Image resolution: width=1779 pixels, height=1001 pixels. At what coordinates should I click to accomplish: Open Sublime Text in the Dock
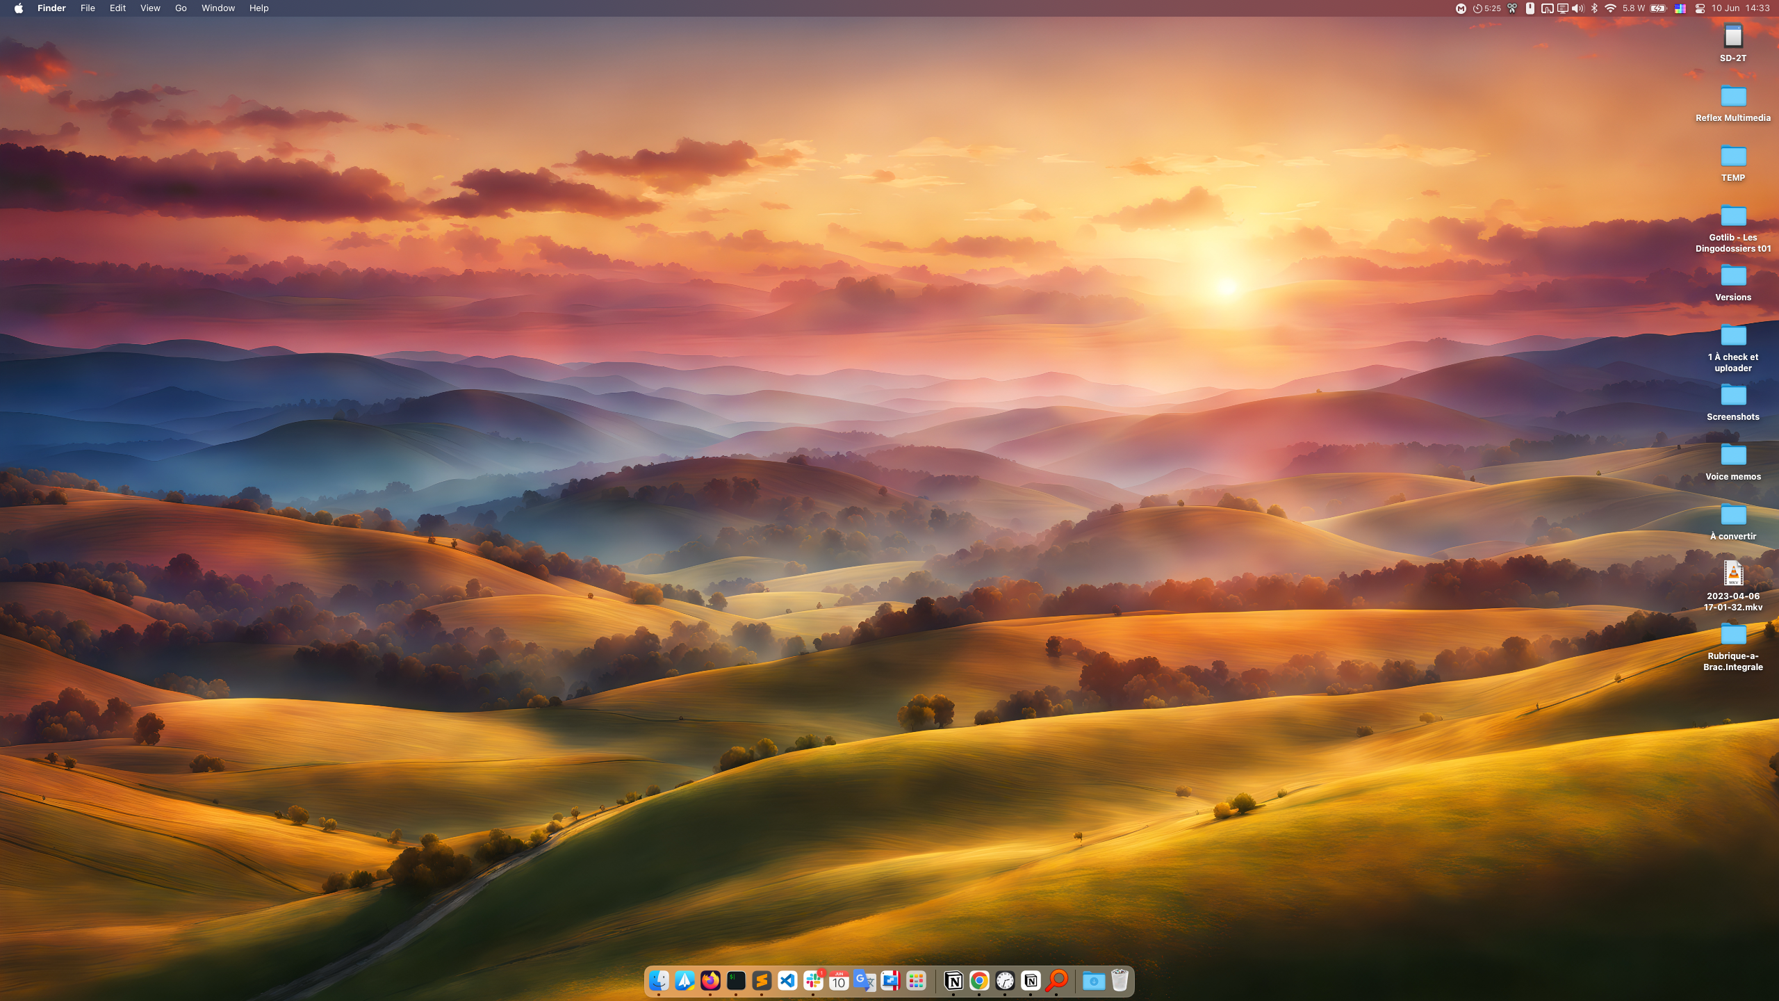762,981
